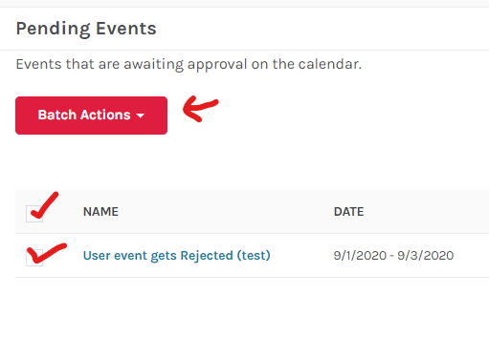Tick the select-all checkbox beside NAME header
The width and height of the screenshot is (489, 358).
point(34,214)
